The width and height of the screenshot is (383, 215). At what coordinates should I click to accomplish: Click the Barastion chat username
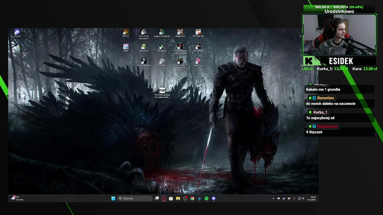pos(326,98)
